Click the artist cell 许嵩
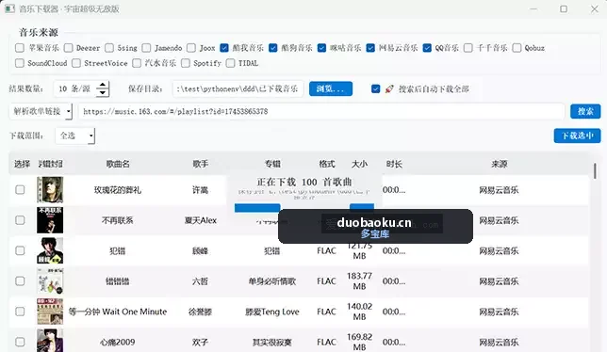The width and height of the screenshot is (607, 352). 200,190
